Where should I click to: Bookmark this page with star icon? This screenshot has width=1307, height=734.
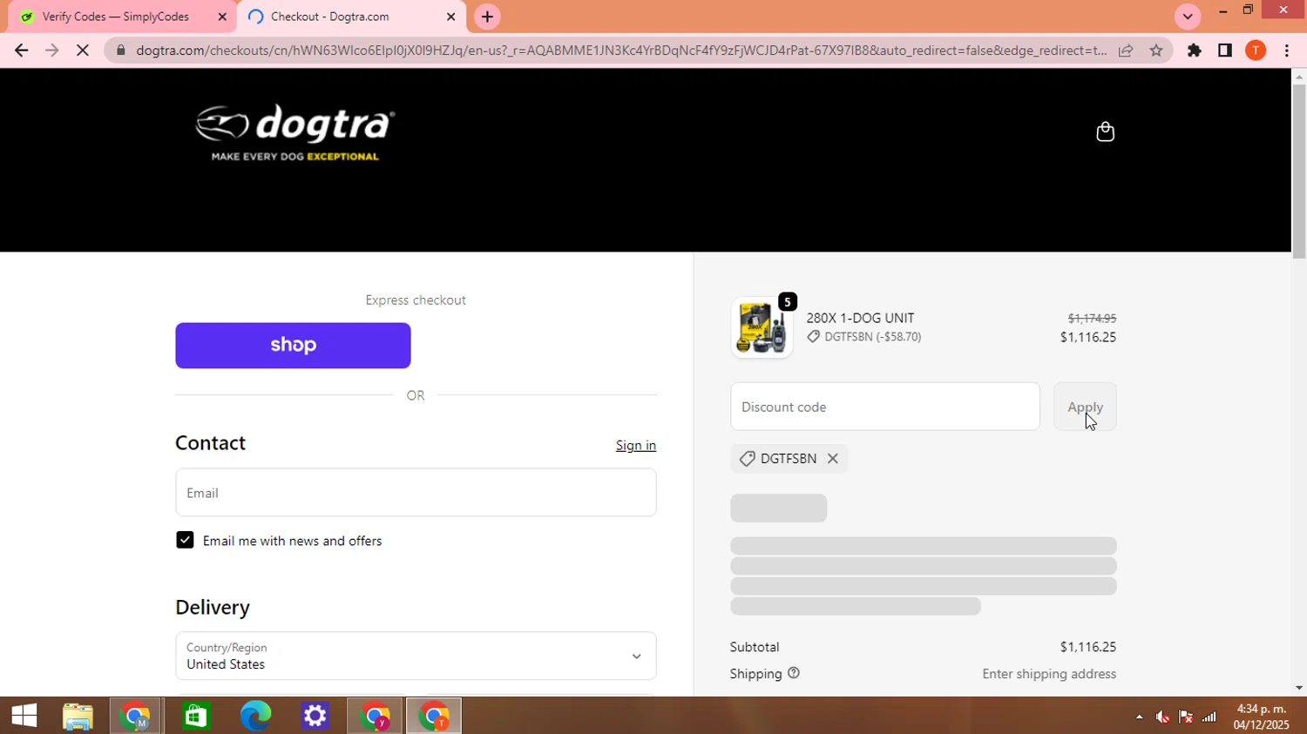pyautogui.click(x=1156, y=51)
